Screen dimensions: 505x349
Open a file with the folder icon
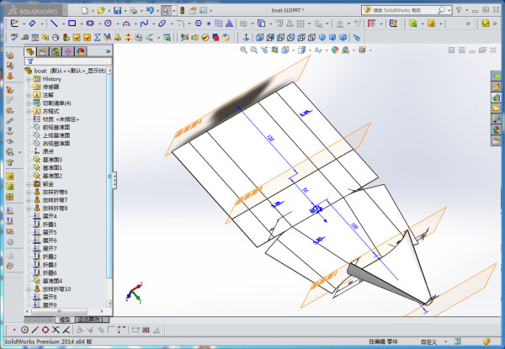[x=101, y=11]
